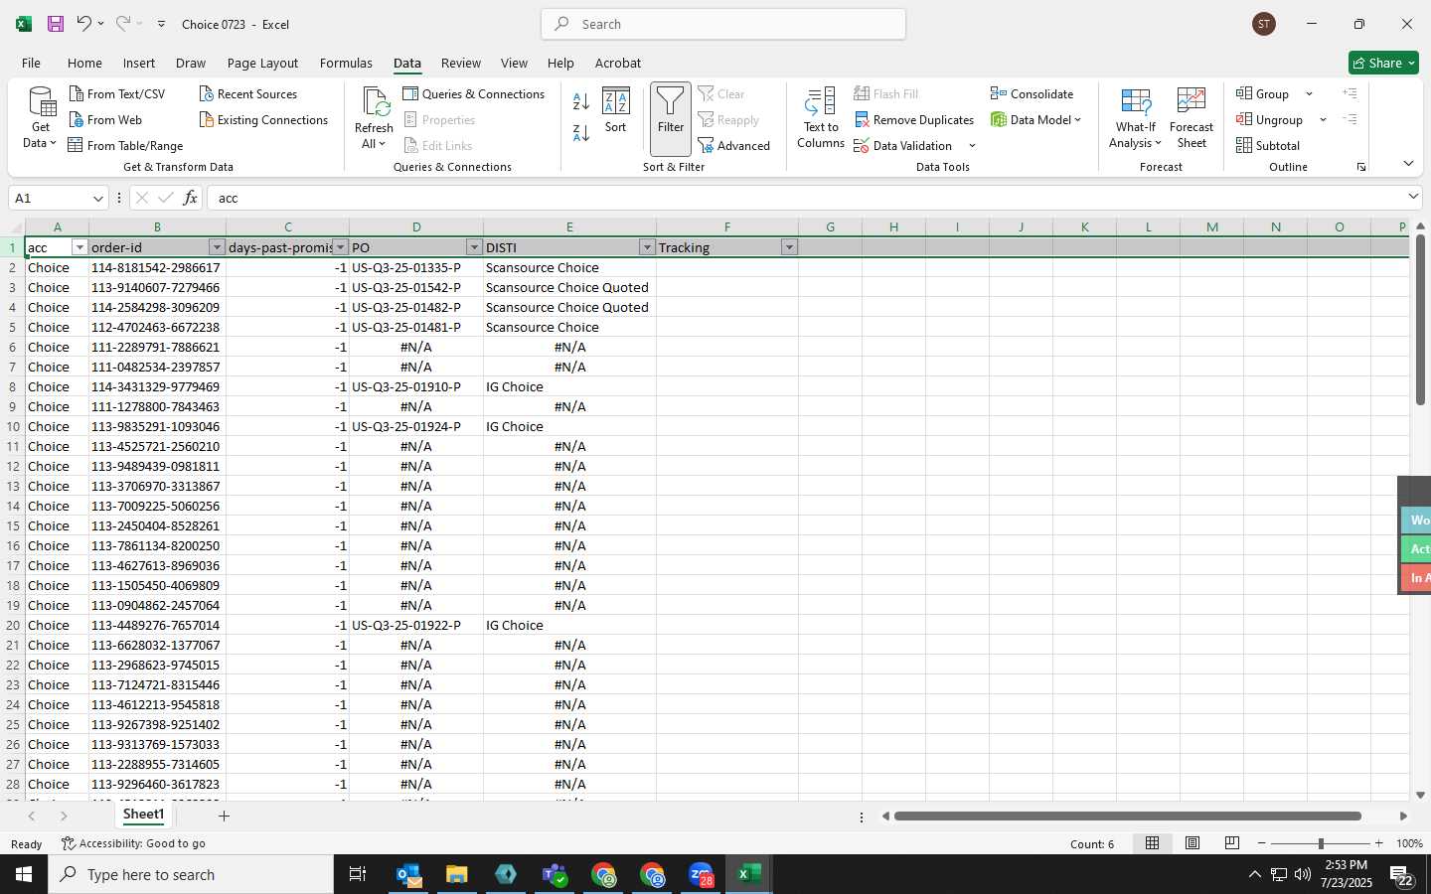Expand the formula bar
The image size is (1431, 894).
1413,197
